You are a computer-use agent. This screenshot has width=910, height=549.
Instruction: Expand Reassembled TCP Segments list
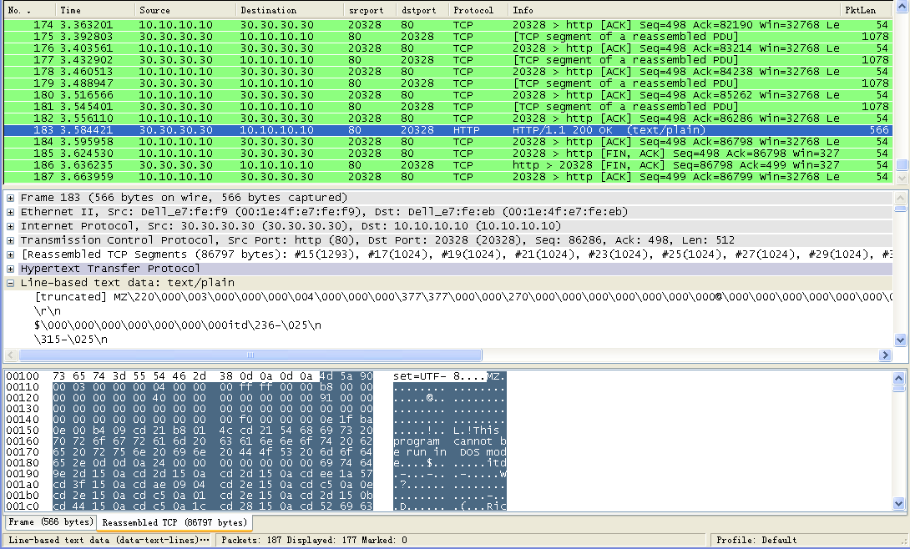pyautogui.click(x=11, y=254)
